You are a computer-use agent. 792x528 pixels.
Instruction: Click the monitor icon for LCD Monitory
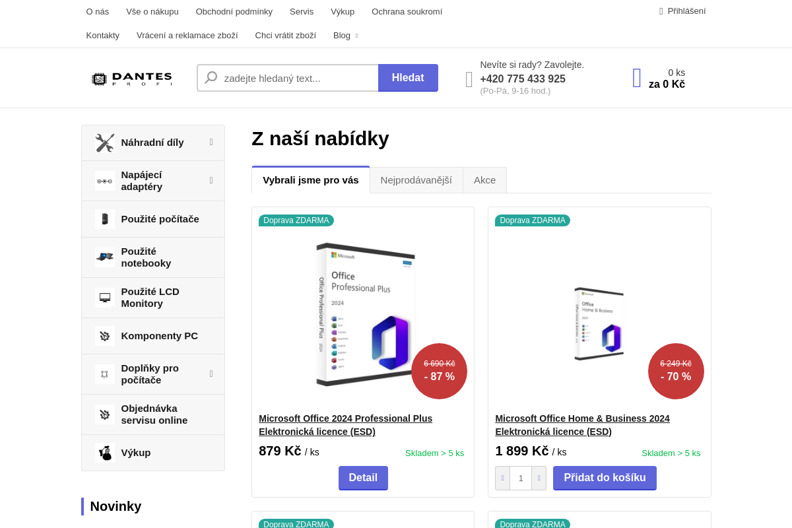click(104, 298)
